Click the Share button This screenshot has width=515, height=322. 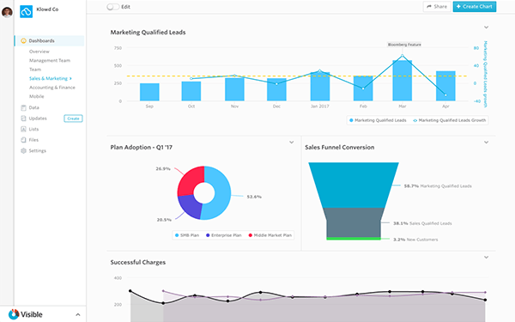click(x=437, y=7)
